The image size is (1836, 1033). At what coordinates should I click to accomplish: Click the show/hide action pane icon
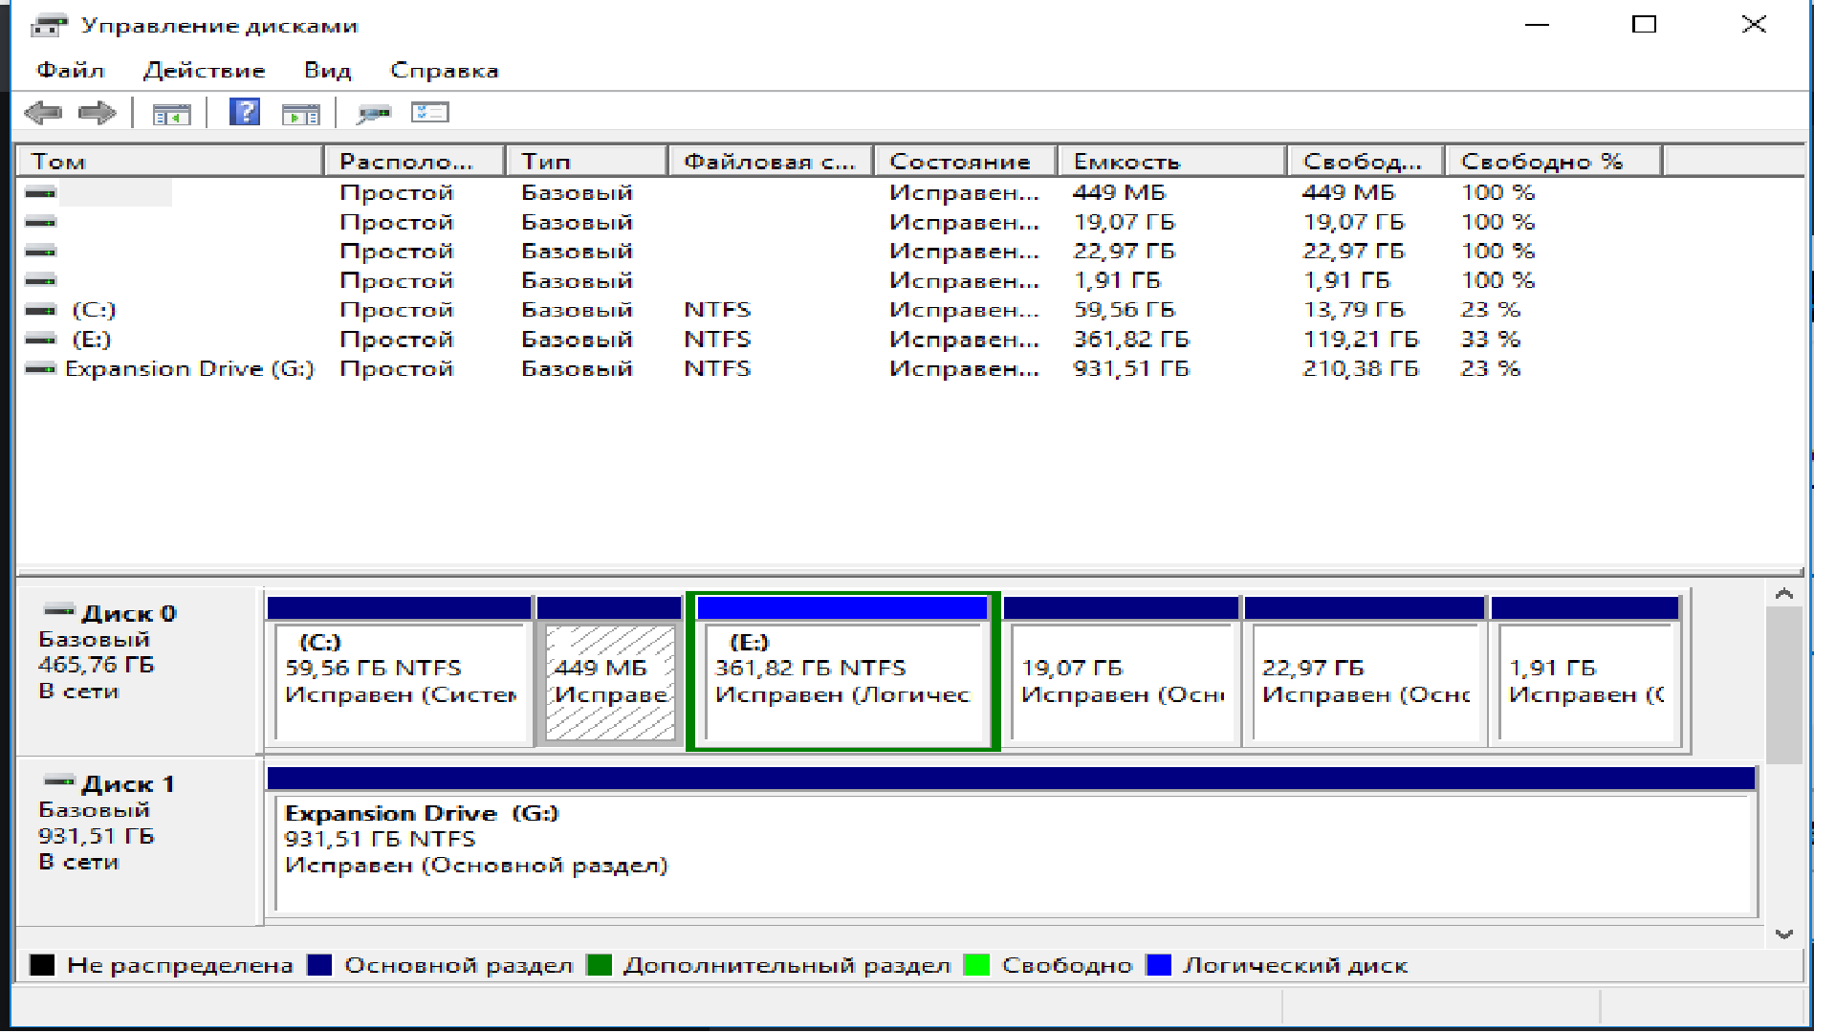[x=301, y=115]
